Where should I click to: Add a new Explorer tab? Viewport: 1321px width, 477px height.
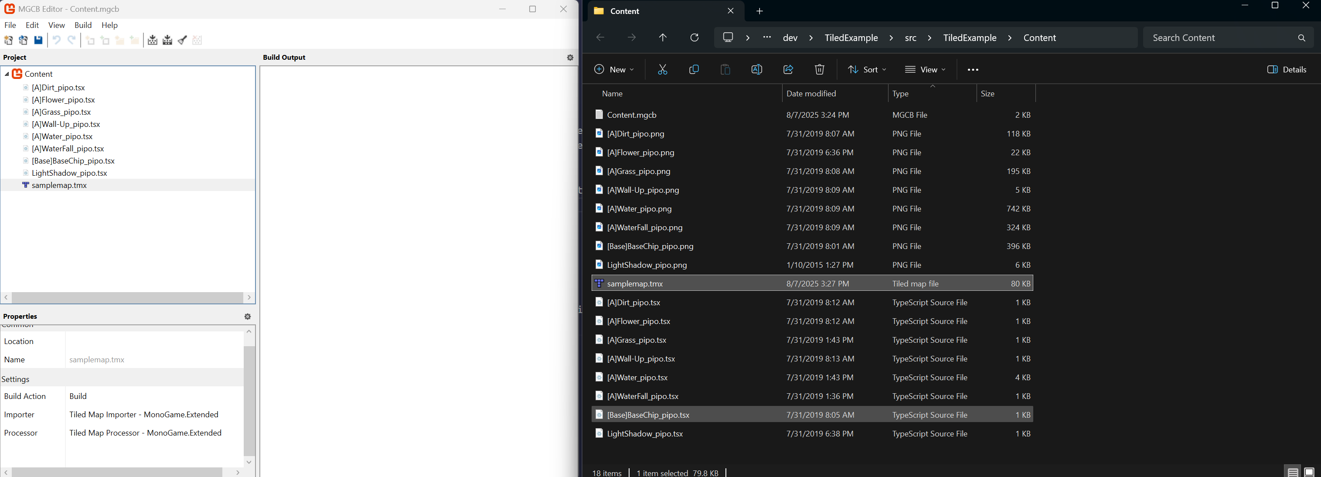[x=759, y=11]
